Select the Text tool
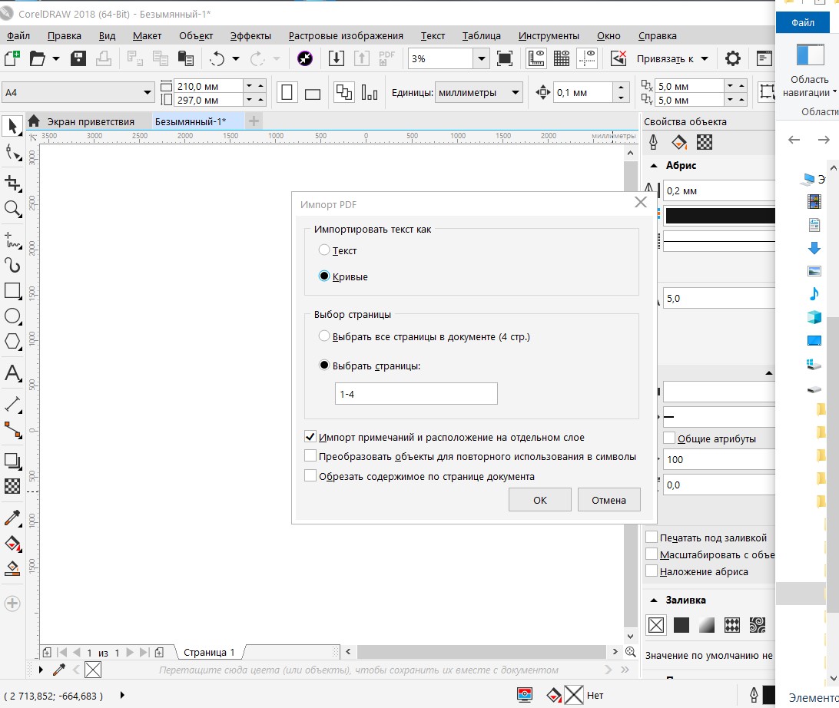 click(12, 374)
